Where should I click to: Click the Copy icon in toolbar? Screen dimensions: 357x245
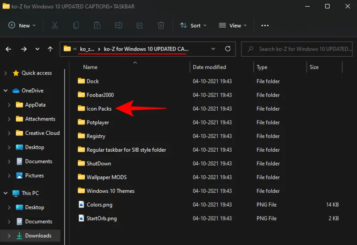76,25
